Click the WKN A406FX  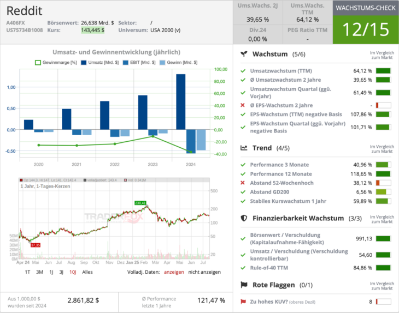(x=15, y=22)
